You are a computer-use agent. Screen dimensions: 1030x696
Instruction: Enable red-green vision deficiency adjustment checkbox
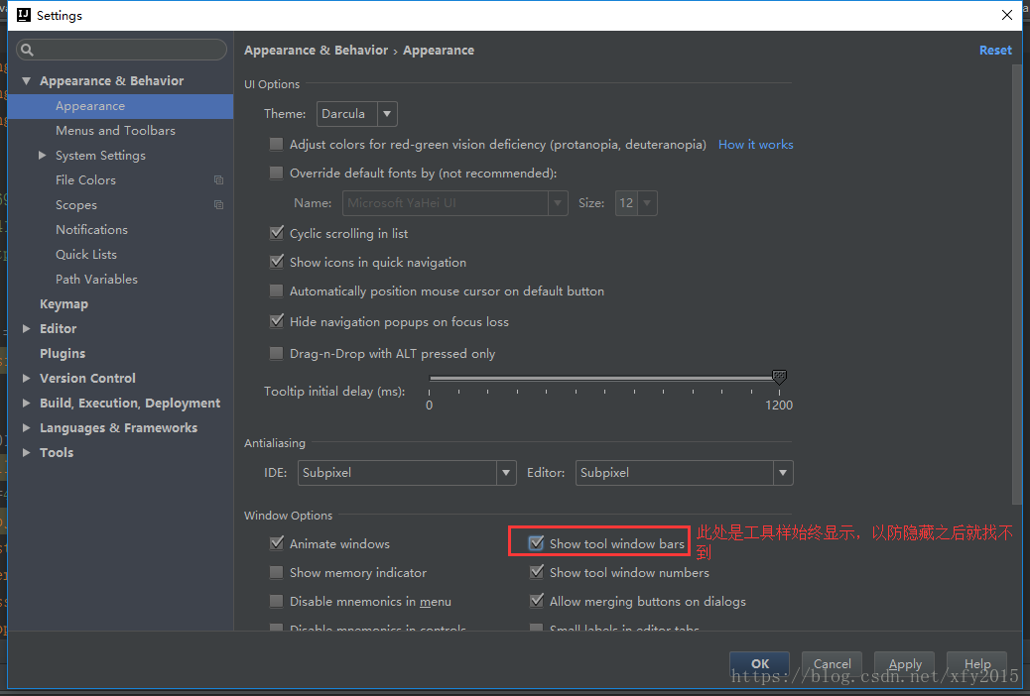tap(277, 145)
